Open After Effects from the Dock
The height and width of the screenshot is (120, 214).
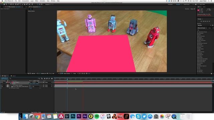coord(85,116)
